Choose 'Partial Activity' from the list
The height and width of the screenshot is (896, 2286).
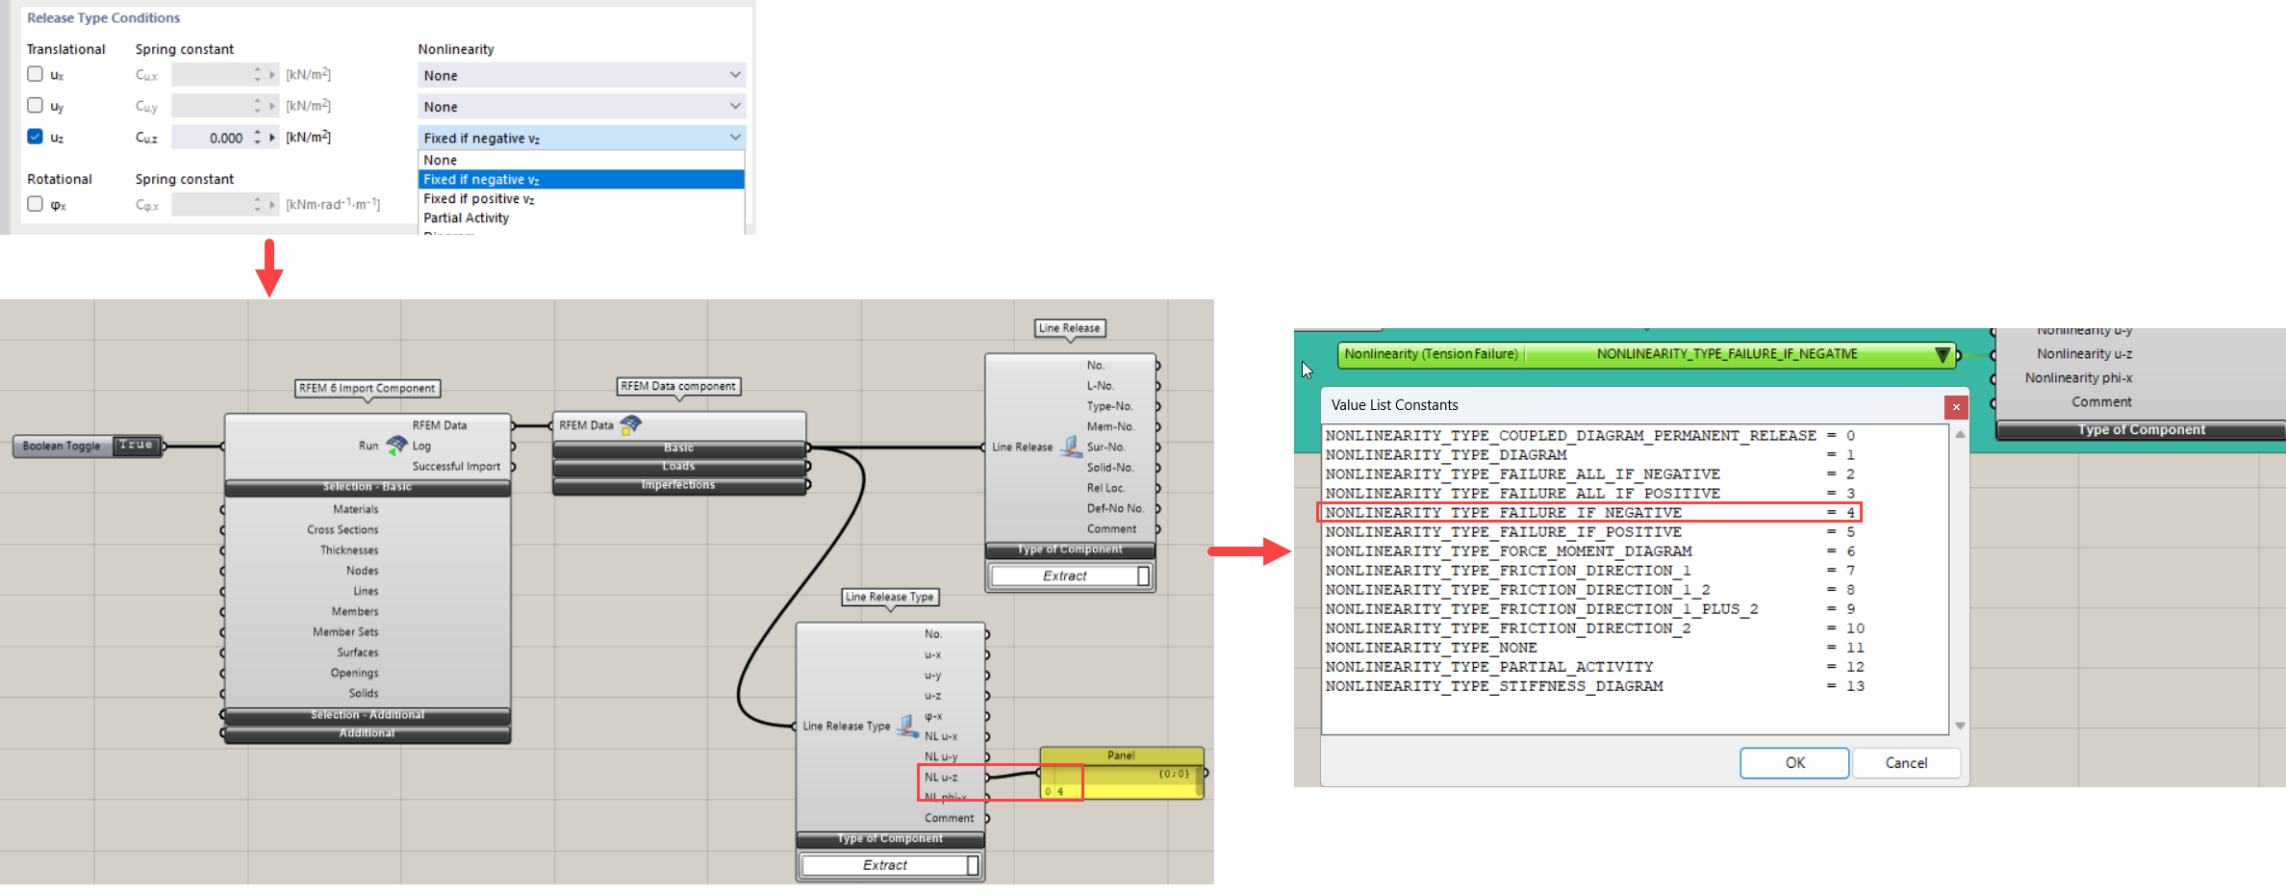[x=467, y=218]
